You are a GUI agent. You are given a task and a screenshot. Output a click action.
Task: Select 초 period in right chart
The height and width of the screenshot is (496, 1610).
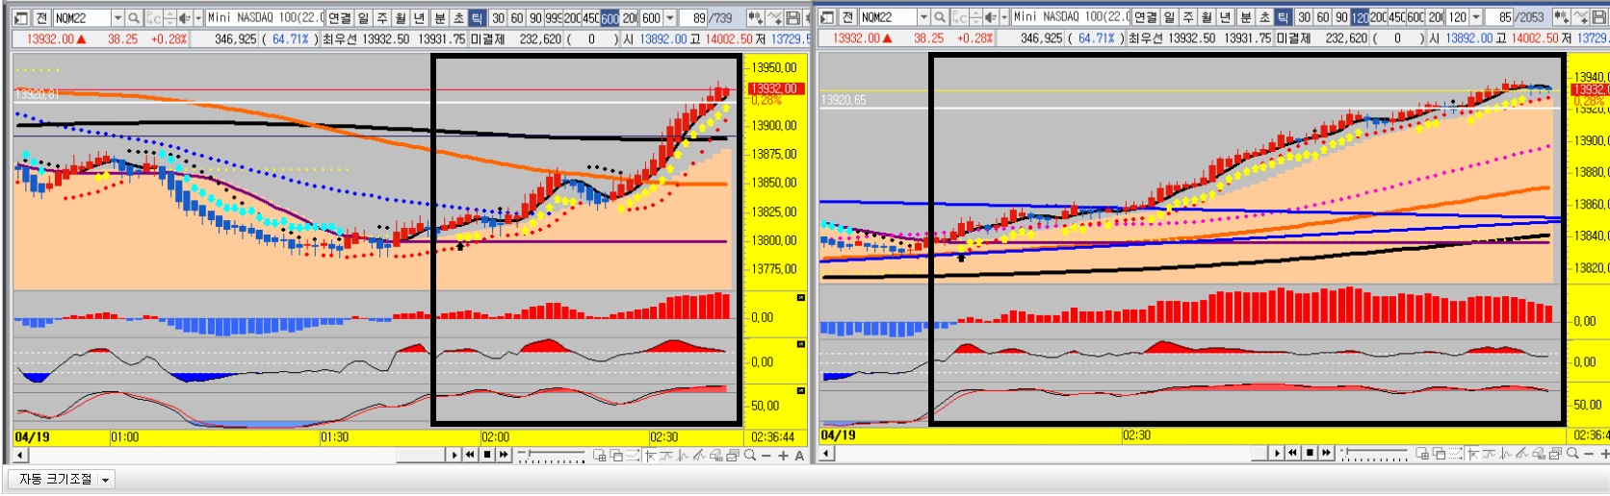[1264, 18]
